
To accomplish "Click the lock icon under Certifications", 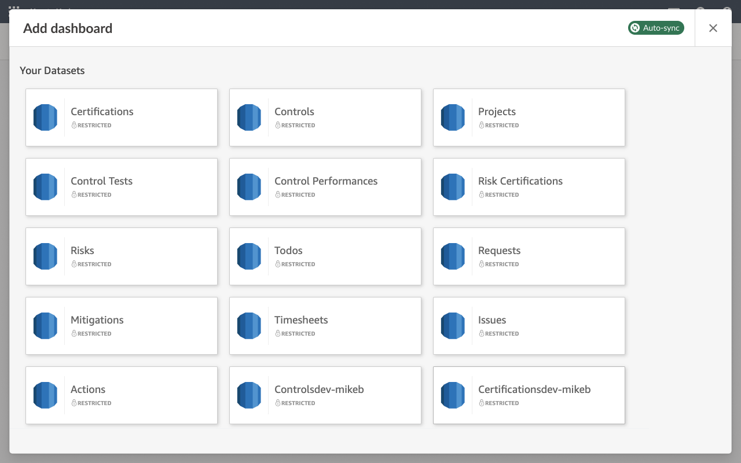I will (x=74, y=126).
